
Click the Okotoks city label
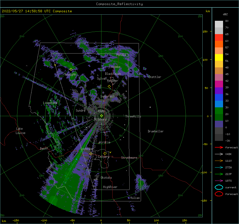click(x=106, y=178)
